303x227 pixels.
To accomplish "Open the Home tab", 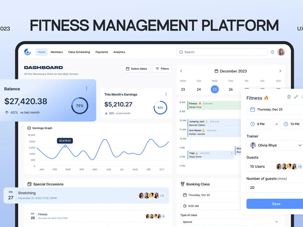I will [x=42, y=52].
